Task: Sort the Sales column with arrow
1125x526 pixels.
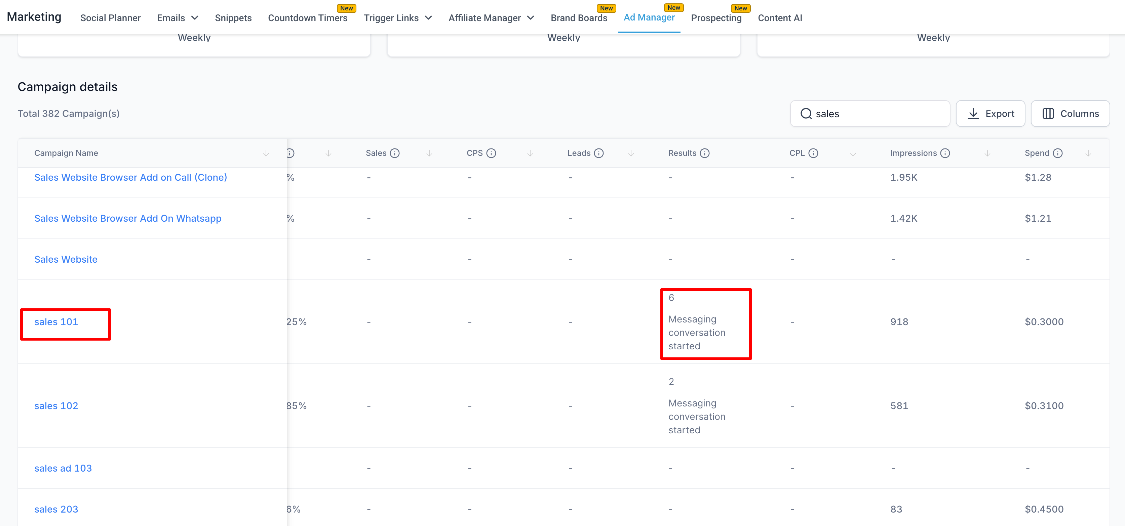Action: tap(429, 153)
